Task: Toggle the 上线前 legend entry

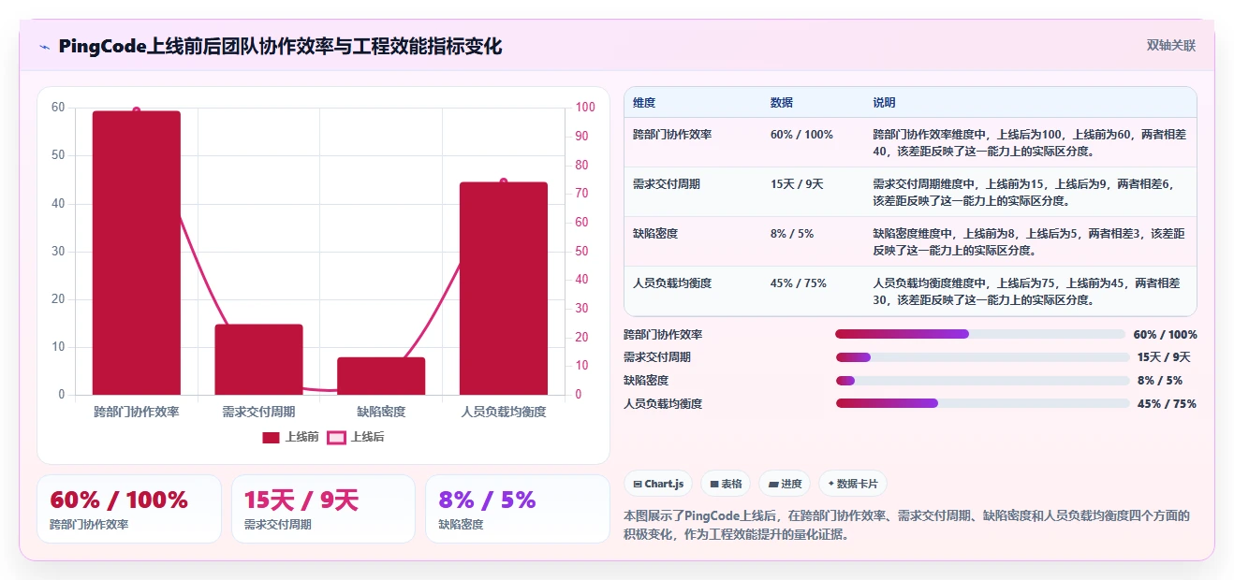Action: tap(290, 437)
